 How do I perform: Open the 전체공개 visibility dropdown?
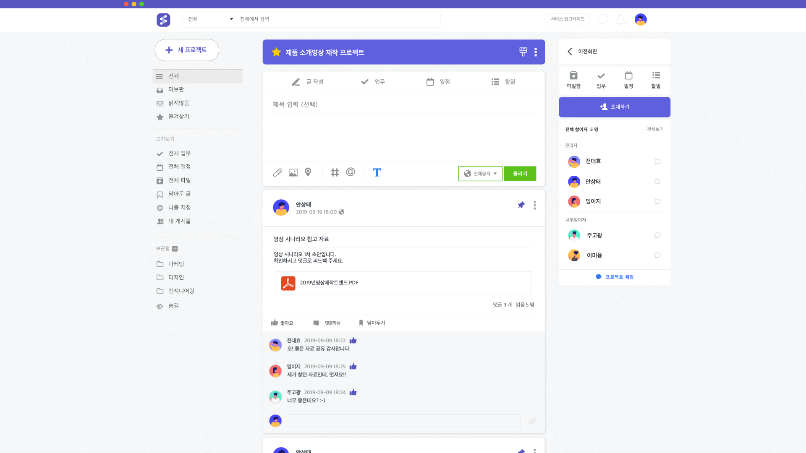click(x=480, y=174)
